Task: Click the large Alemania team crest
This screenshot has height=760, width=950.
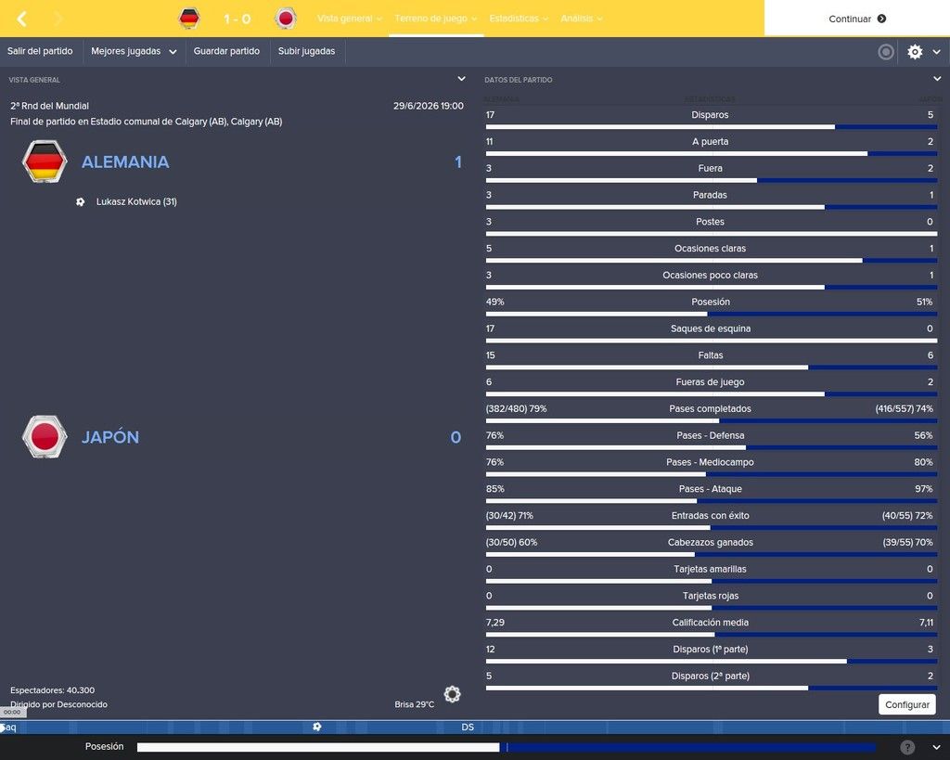Action: pyautogui.click(x=45, y=161)
